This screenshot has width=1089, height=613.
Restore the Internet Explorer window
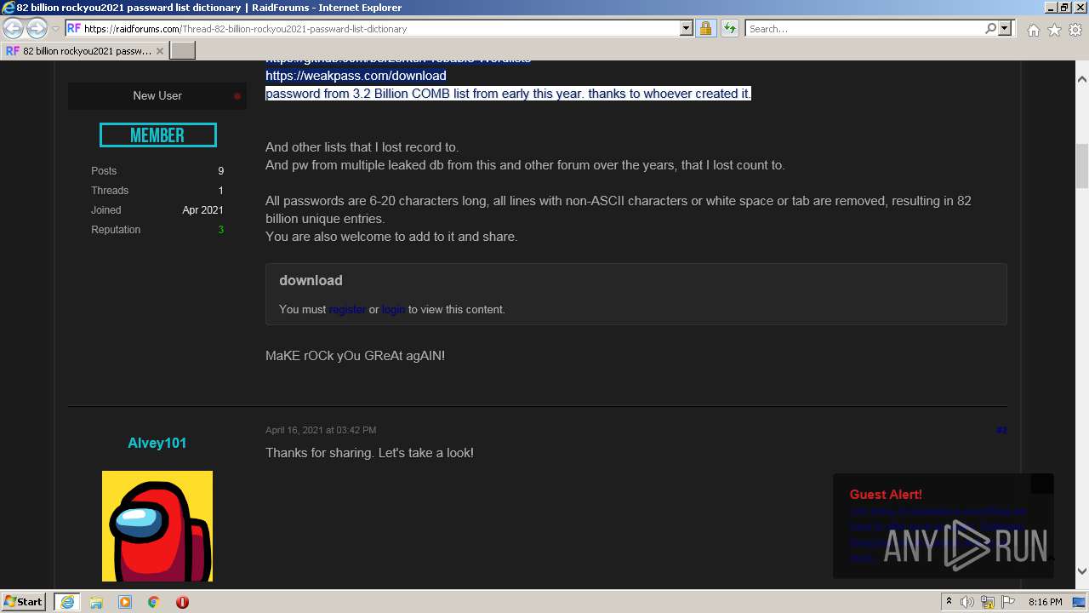click(x=1063, y=7)
